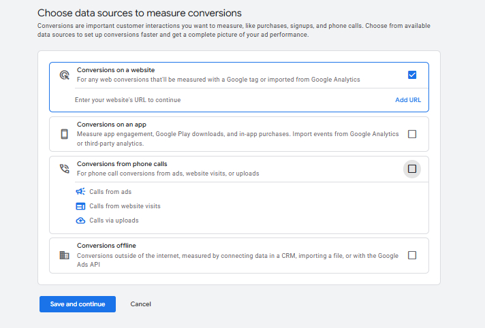Click the Cancel button
Image resolution: width=485 pixels, height=328 pixels.
point(140,304)
